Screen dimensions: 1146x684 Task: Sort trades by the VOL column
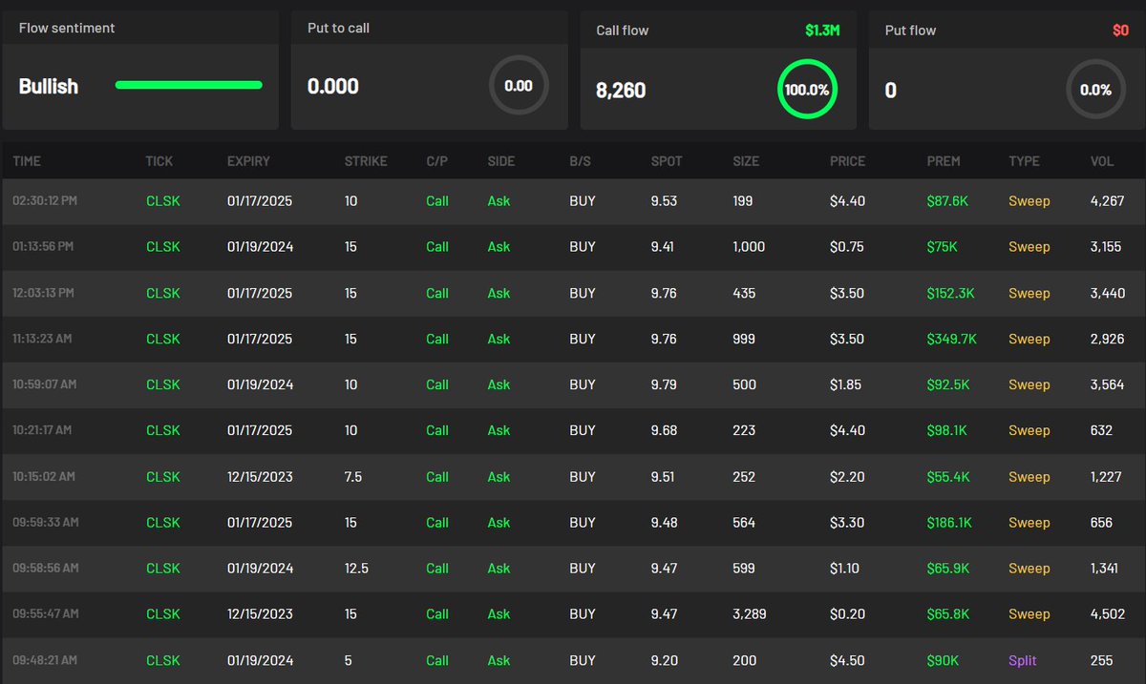click(x=1102, y=160)
